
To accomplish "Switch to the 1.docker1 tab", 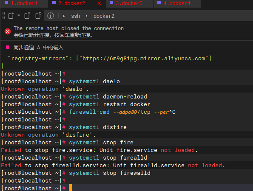I will pos(24,3).
